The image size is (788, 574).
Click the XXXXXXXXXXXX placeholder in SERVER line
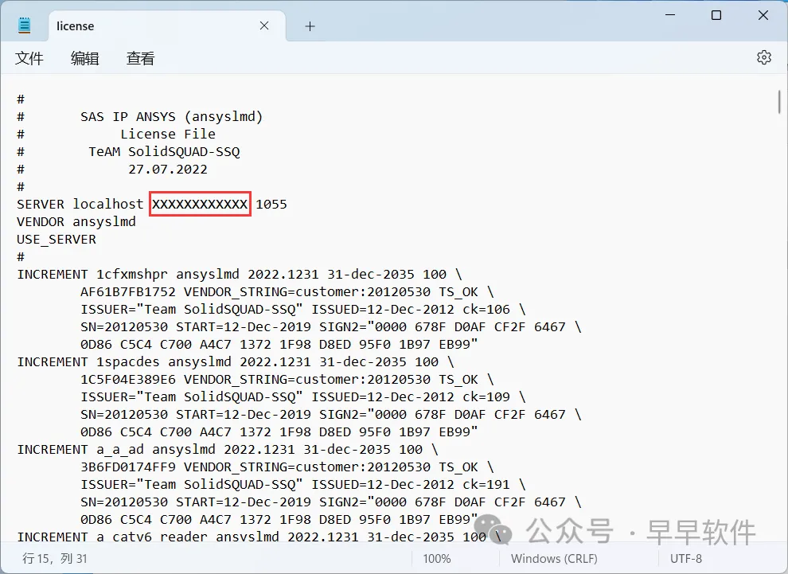[x=200, y=204]
